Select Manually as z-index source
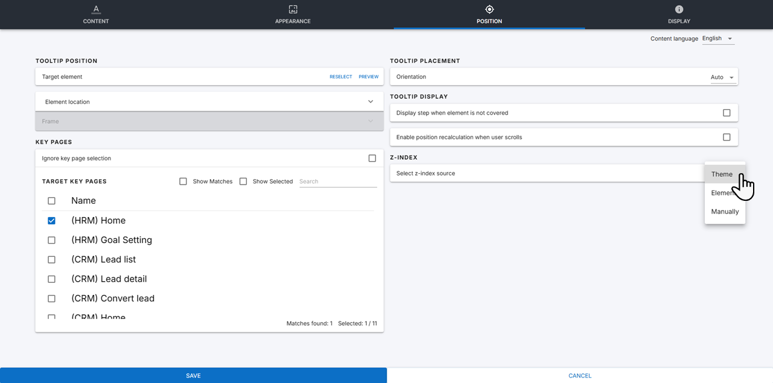Viewport: 773px width, 383px height. (x=725, y=212)
